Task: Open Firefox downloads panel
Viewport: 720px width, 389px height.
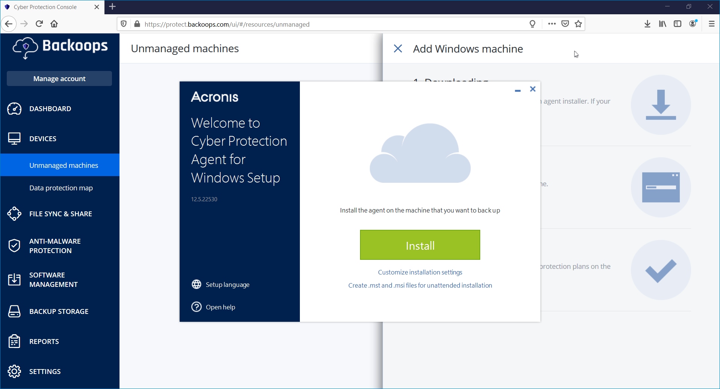Action: pos(647,24)
